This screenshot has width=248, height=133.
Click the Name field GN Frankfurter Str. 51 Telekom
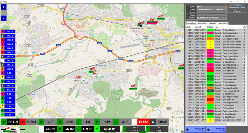click(x=211, y=9)
